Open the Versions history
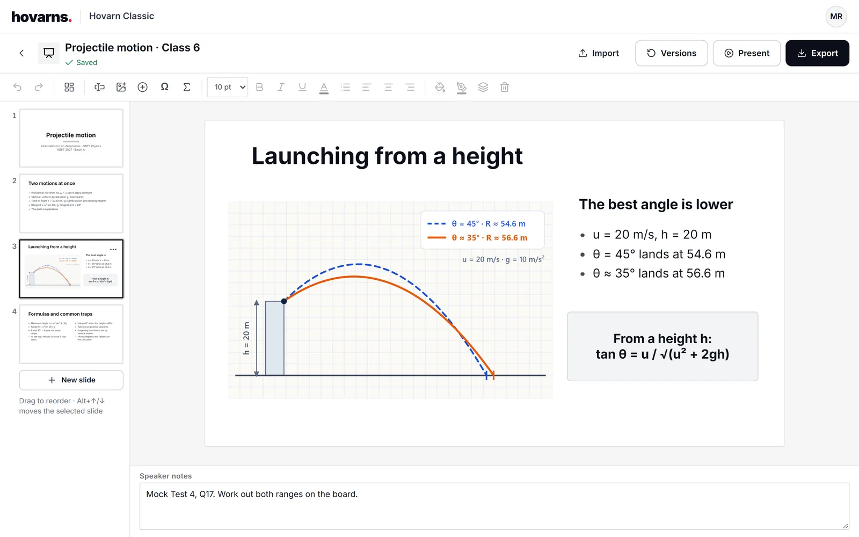This screenshot has width=859, height=537. click(672, 53)
